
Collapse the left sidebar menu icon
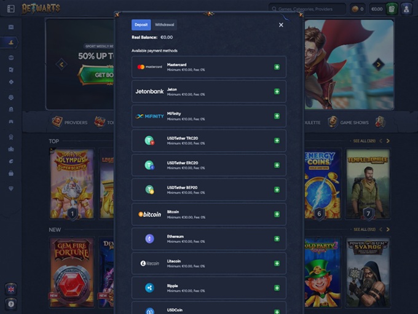[x=10, y=9]
